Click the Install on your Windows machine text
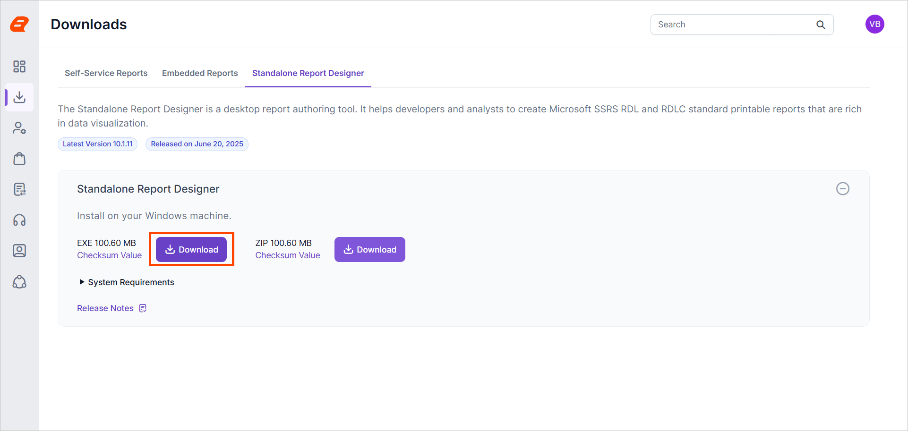 point(154,216)
